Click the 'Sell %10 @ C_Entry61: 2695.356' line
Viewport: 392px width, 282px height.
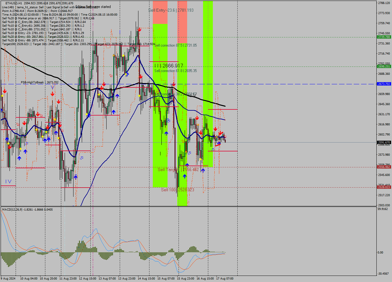(43, 25)
